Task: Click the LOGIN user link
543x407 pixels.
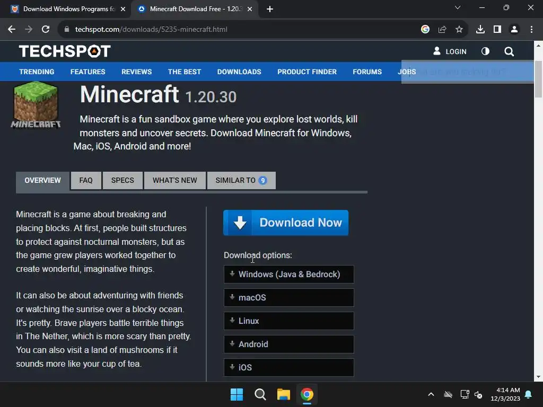Action: click(x=450, y=51)
